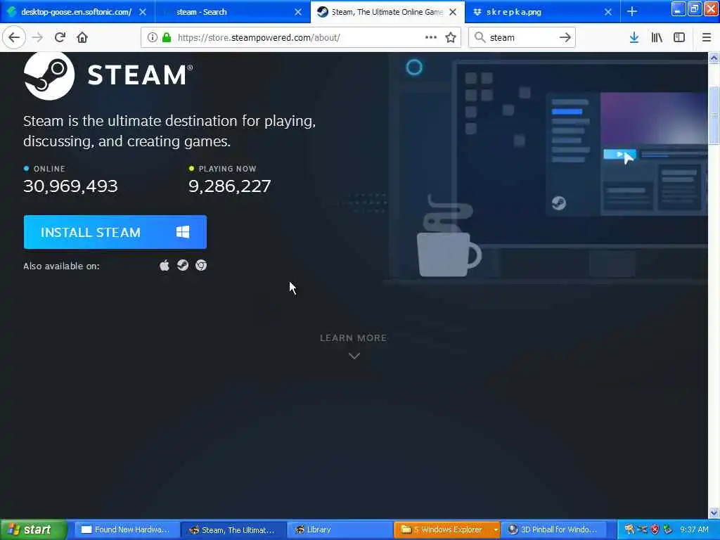
Task: Open Library window from taskbar
Action: coord(340,529)
